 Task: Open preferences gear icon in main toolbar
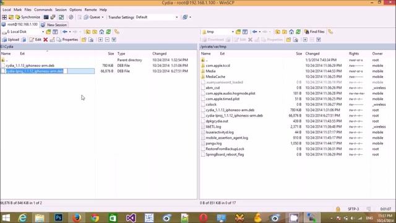pyautogui.click(x=71, y=17)
